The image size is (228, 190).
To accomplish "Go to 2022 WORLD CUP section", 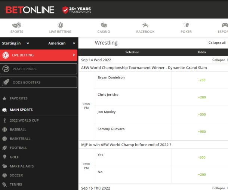I will click(x=24, y=120).
